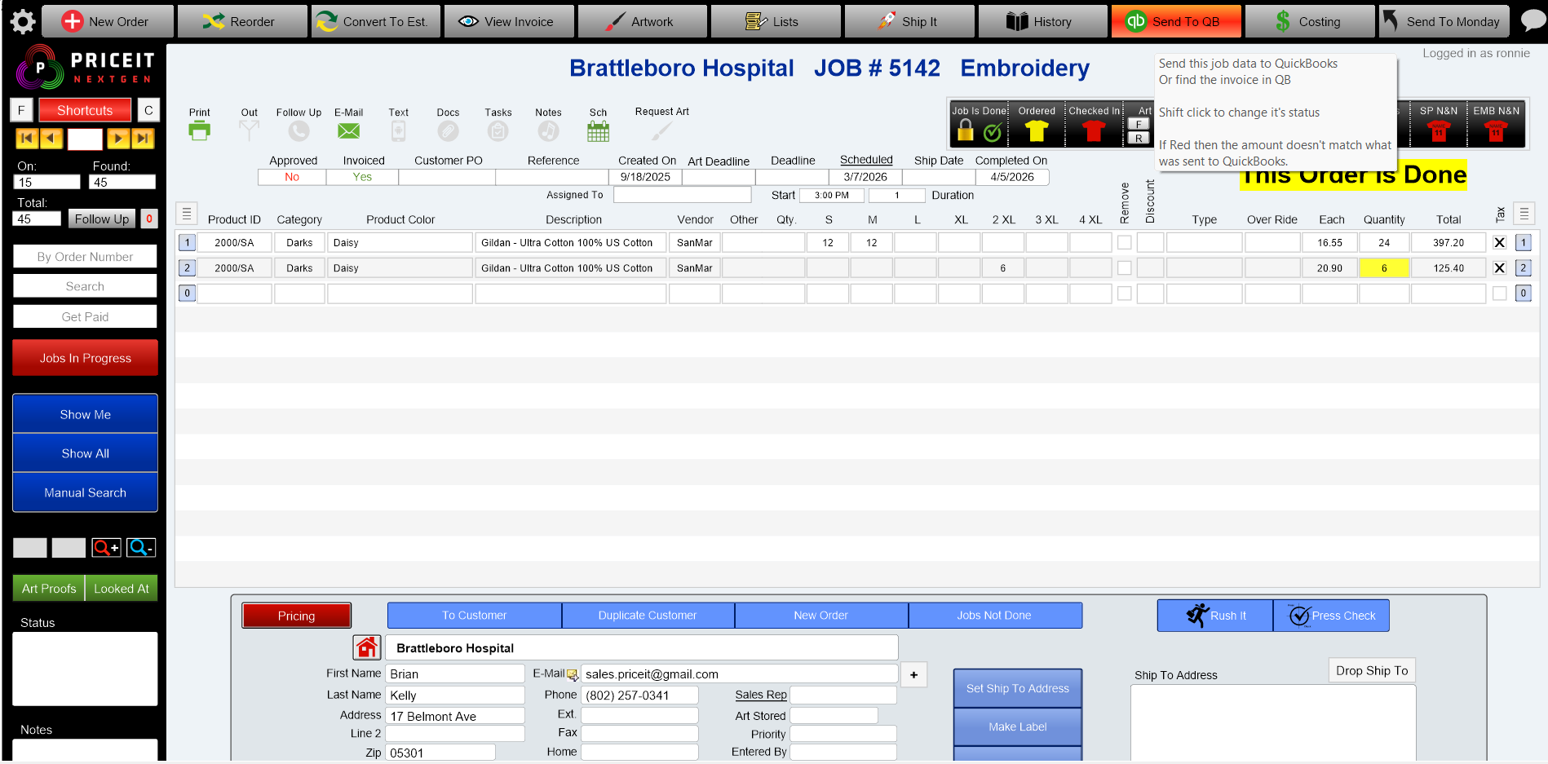Click the Discount checkbox on line 2
1548x764 pixels.
tap(1150, 267)
